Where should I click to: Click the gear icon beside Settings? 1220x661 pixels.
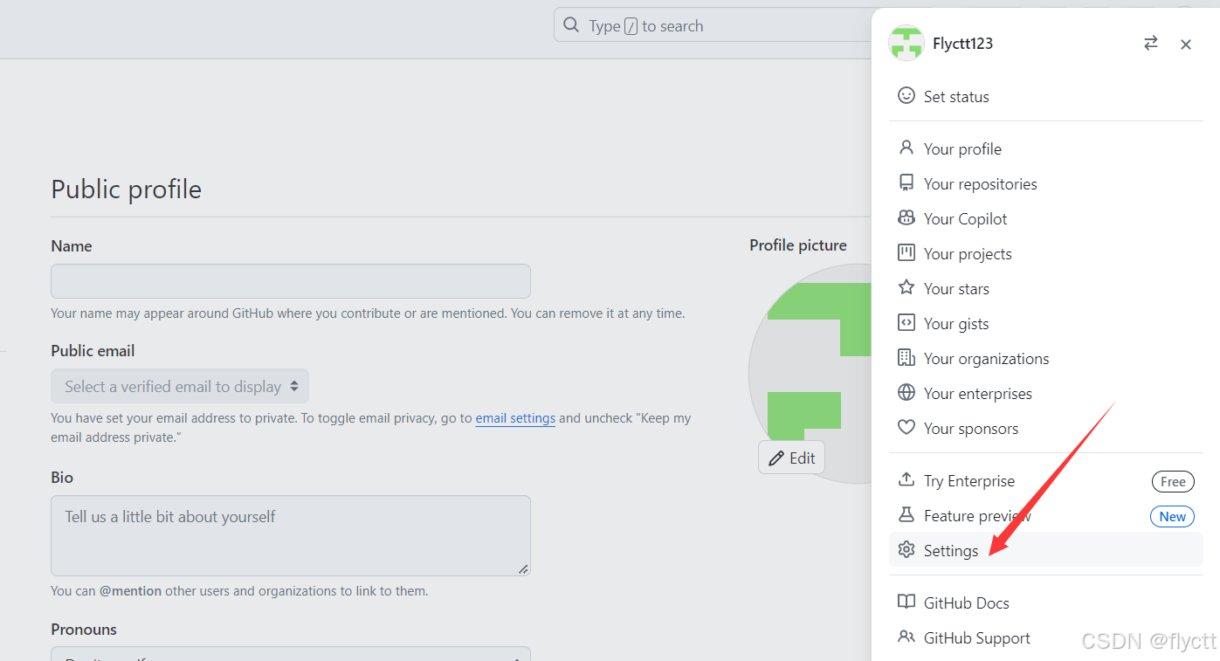[x=906, y=550]
